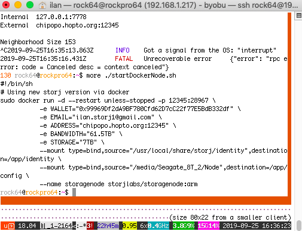Click the 'Internal 127.0.0.1:7778' line

(44, 17)
